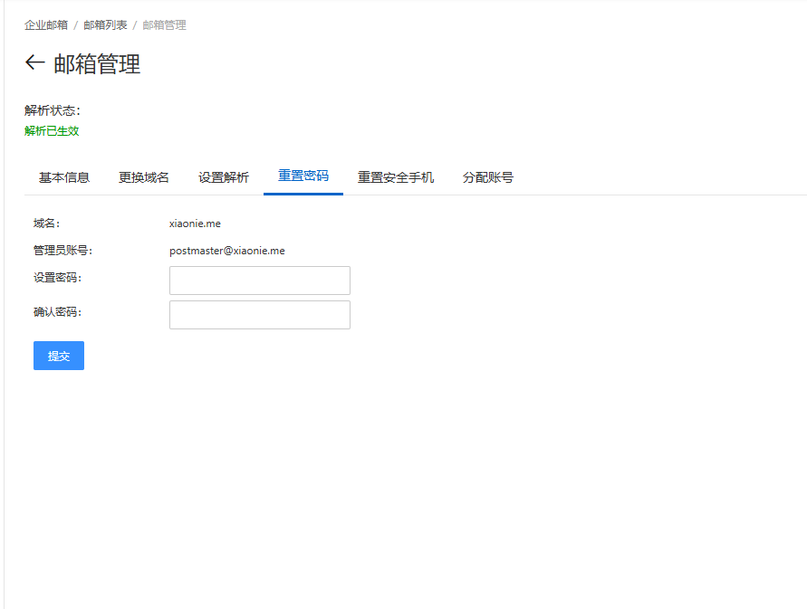Click the 确认密码 input field

click(259, 314)
